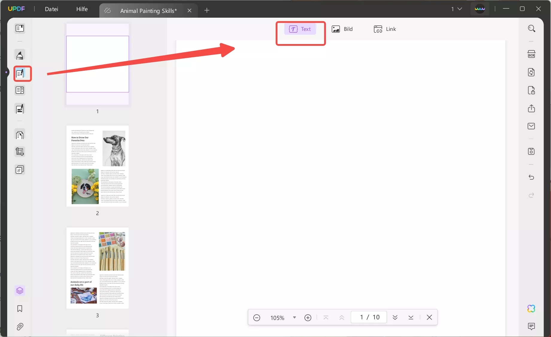Open the Hilfe menu

pyautogui.click(x=82, y=9)
